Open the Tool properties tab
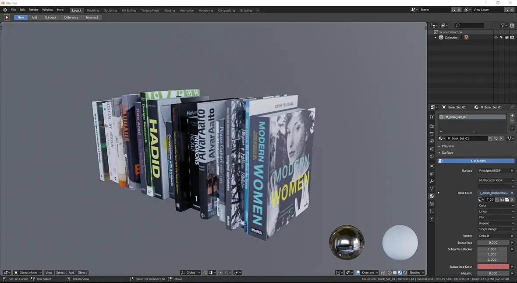517x283 pixels. coord(432,117)
